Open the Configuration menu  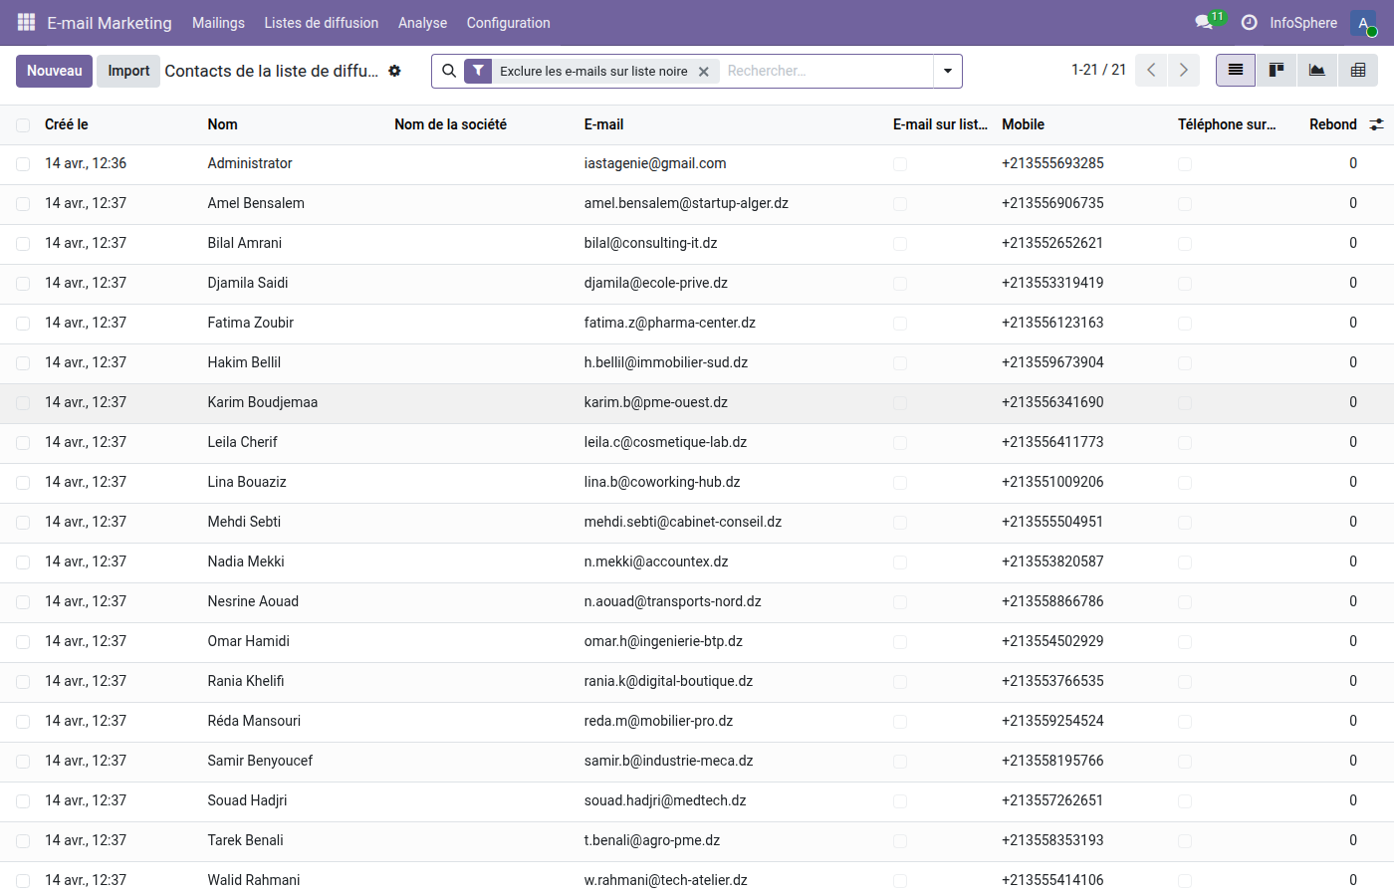pyautogui.click(x=508, y=22)
